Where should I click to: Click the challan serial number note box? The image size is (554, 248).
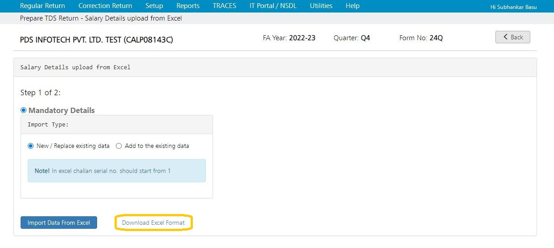coord(117,171)
